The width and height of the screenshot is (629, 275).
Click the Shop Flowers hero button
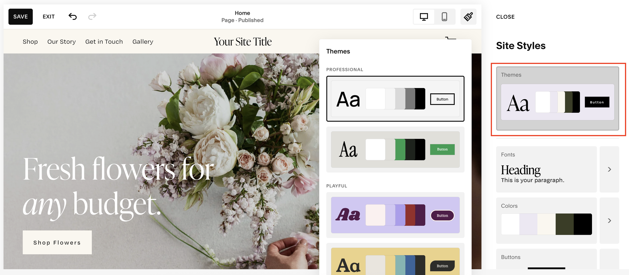pos(57,242)
